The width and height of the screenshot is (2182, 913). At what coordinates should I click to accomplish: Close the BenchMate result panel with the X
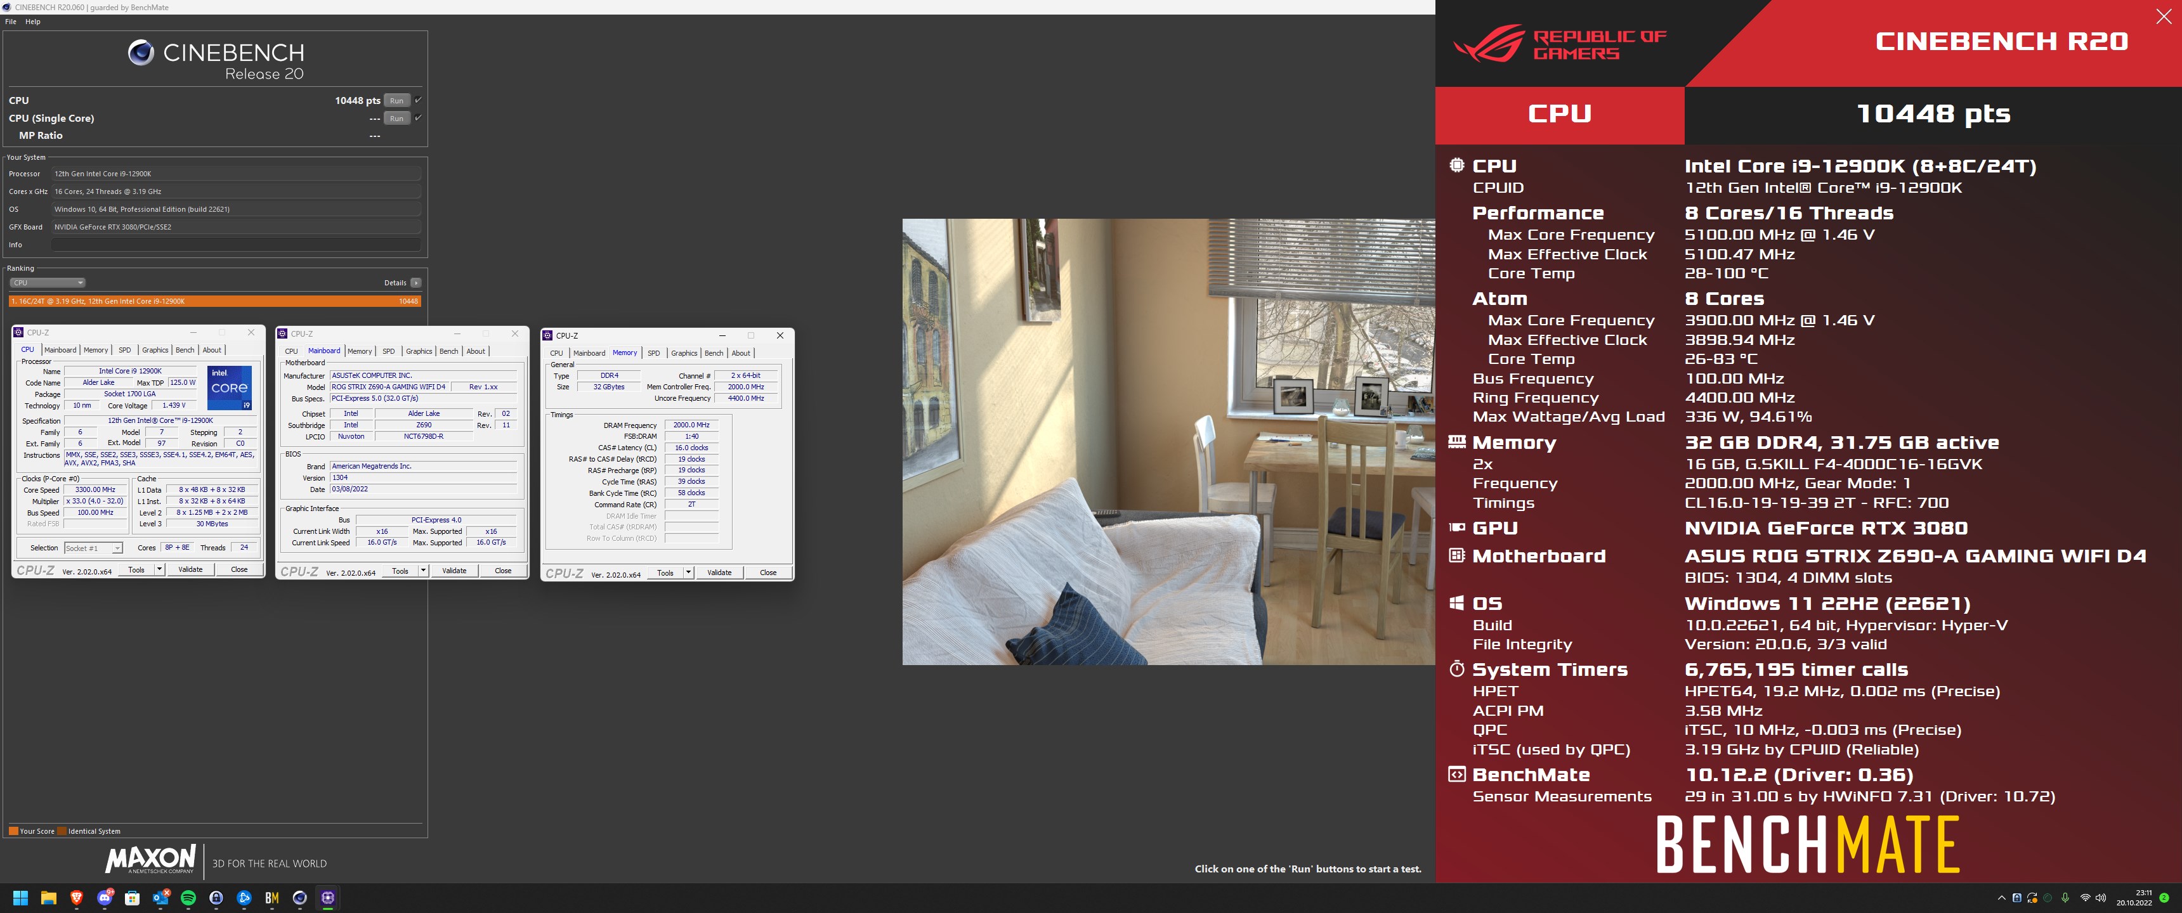click(2162, 17)
